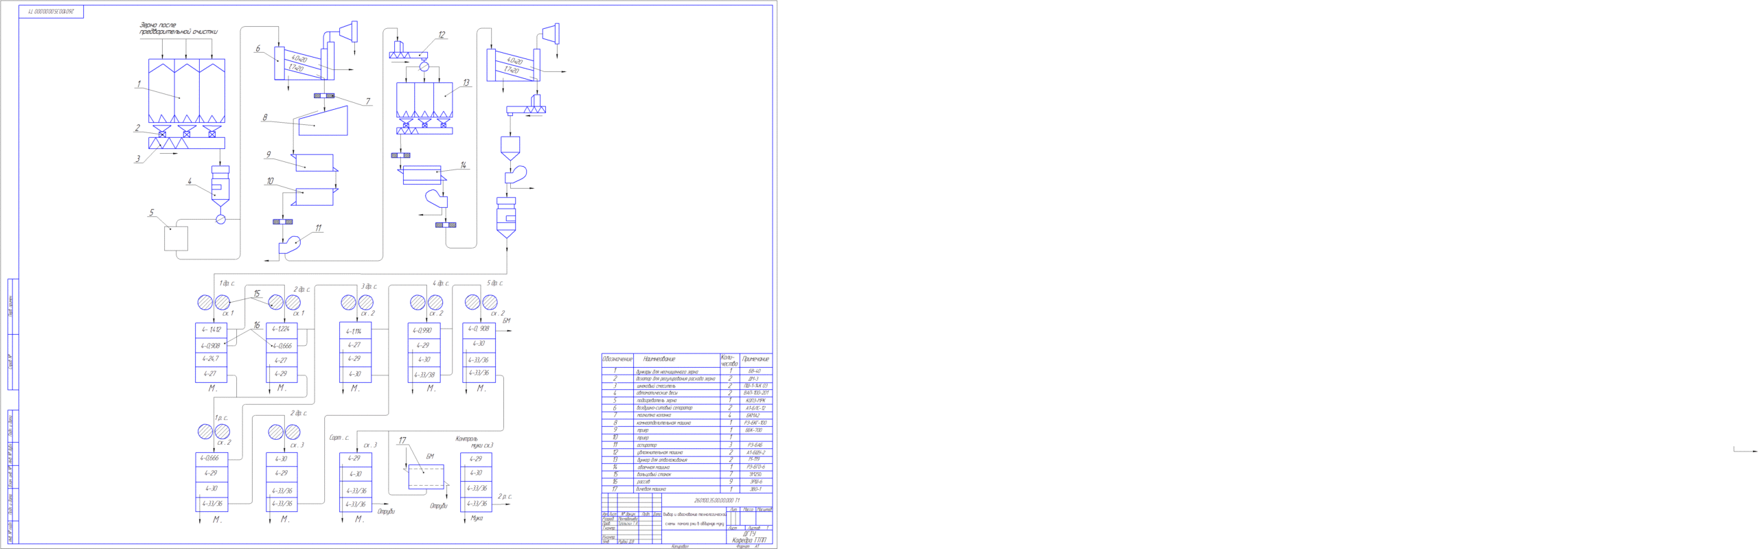Select the table header 'Обозначение'
Screen dimensions: 1758x549
point(617,359)
